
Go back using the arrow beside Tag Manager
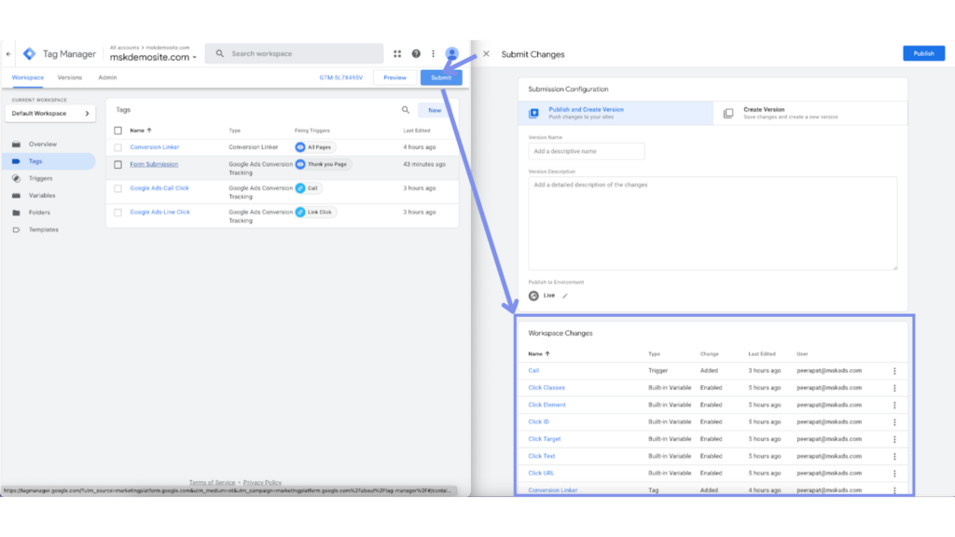[x=8, y=53]
